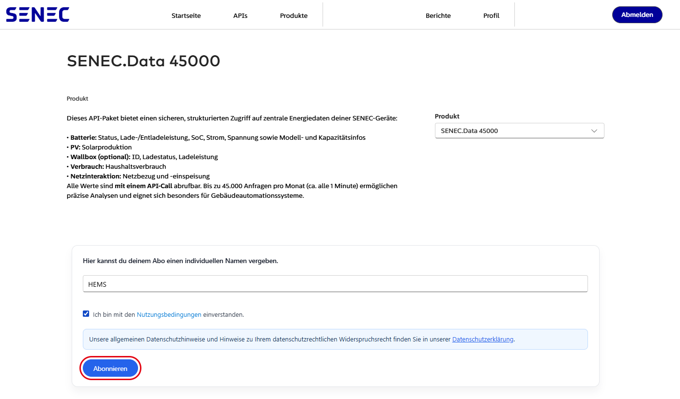Click the 'Netzinteraktion:' line
The height and width of the screenshot is (399, 680).
pos(138,176)
